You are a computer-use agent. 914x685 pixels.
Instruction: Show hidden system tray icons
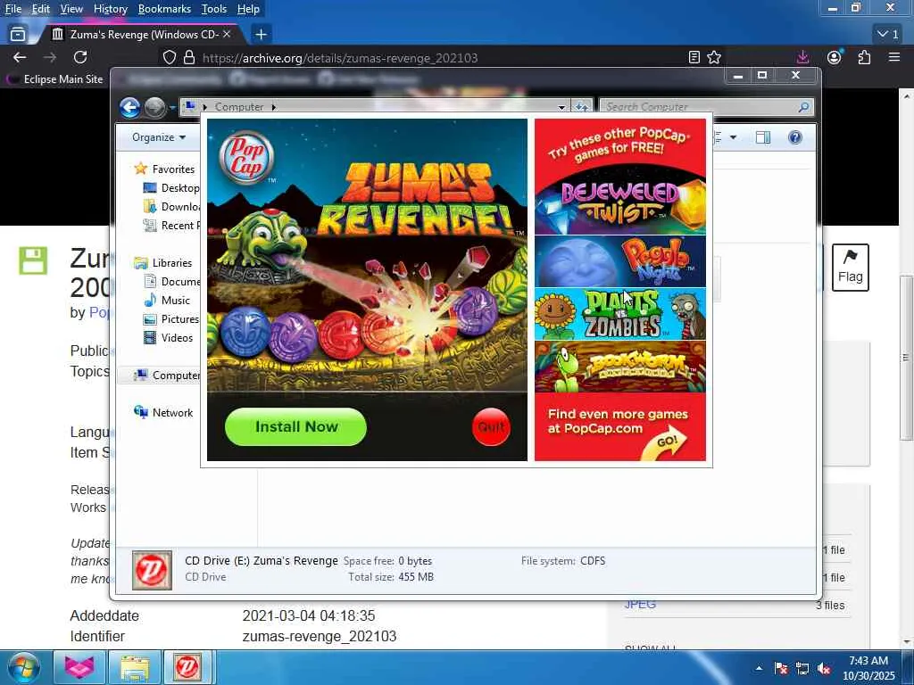pos(759,668)
